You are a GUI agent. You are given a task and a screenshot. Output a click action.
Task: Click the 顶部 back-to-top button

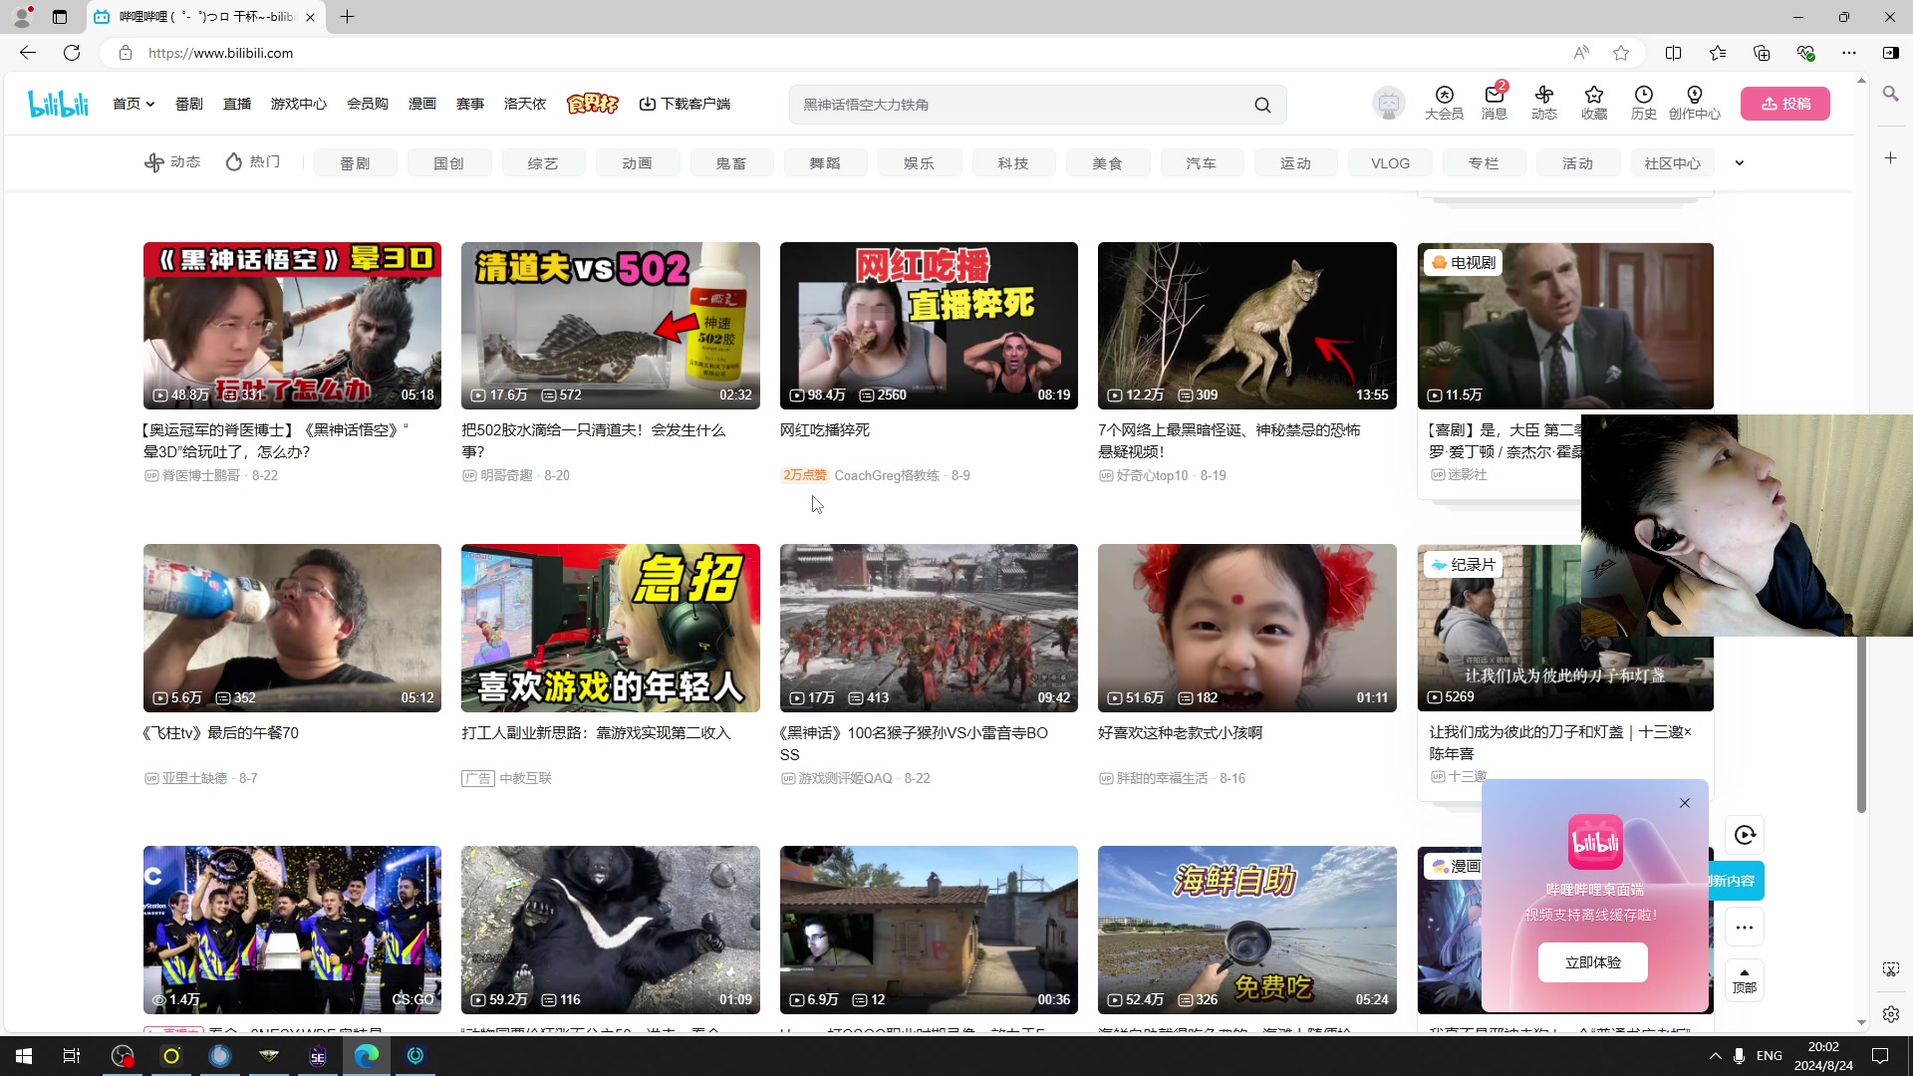tap(1745, 980)
